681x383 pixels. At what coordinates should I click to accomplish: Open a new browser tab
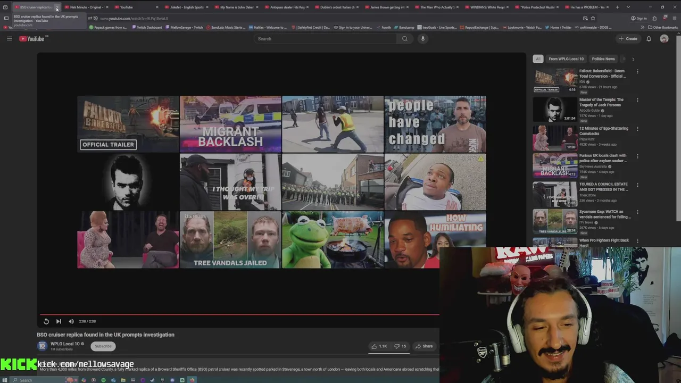tap(617, 7)
